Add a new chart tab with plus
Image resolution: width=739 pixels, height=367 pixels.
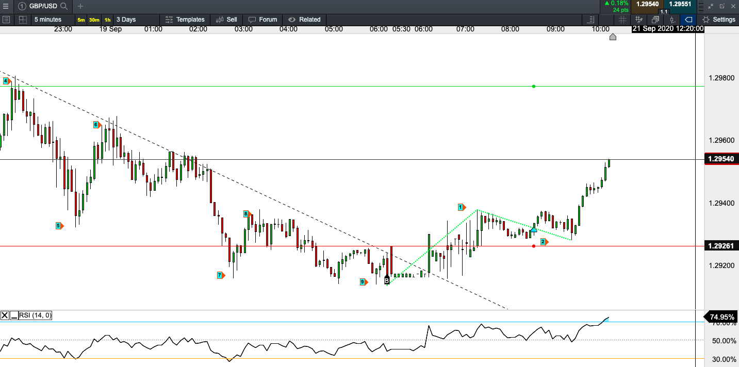(80, 6)
